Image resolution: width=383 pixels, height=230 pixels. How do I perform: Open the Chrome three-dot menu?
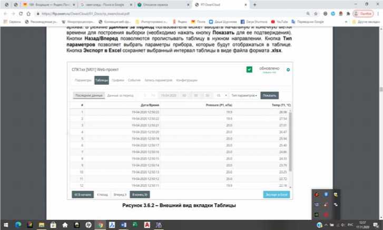pyautogui.click(x=378, y=14)
